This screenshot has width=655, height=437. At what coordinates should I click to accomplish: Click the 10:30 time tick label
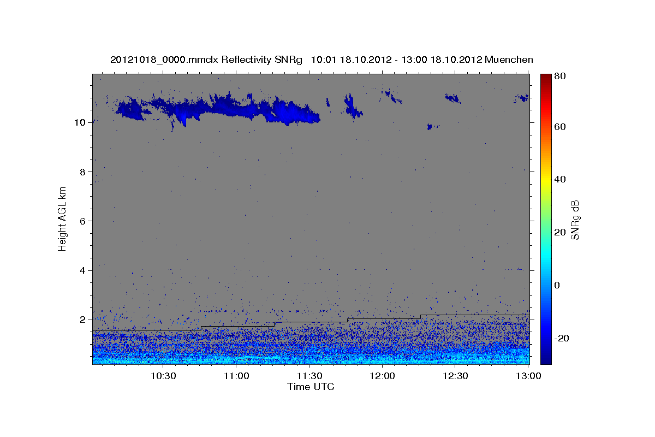[x=163, y=376]
